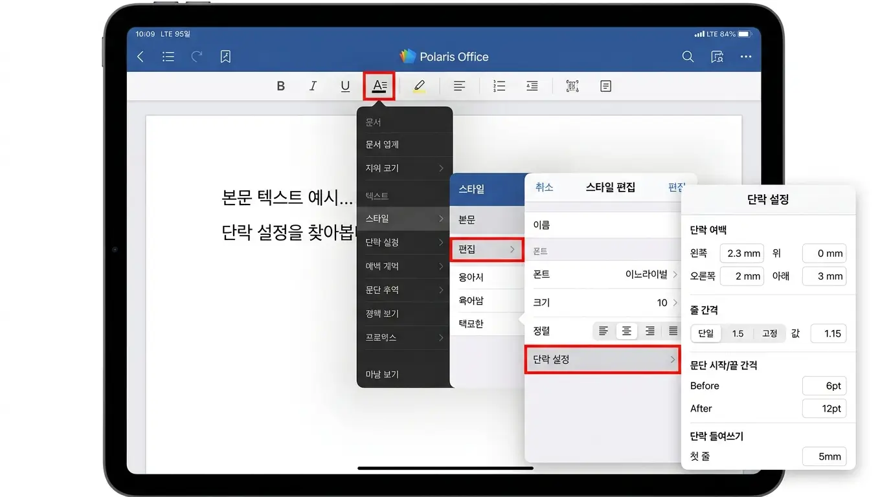Image resolution: width=891 pixels, height=497 pixels.
Task: Choose the 욕어밤 style
Action: tap(487, 301)
